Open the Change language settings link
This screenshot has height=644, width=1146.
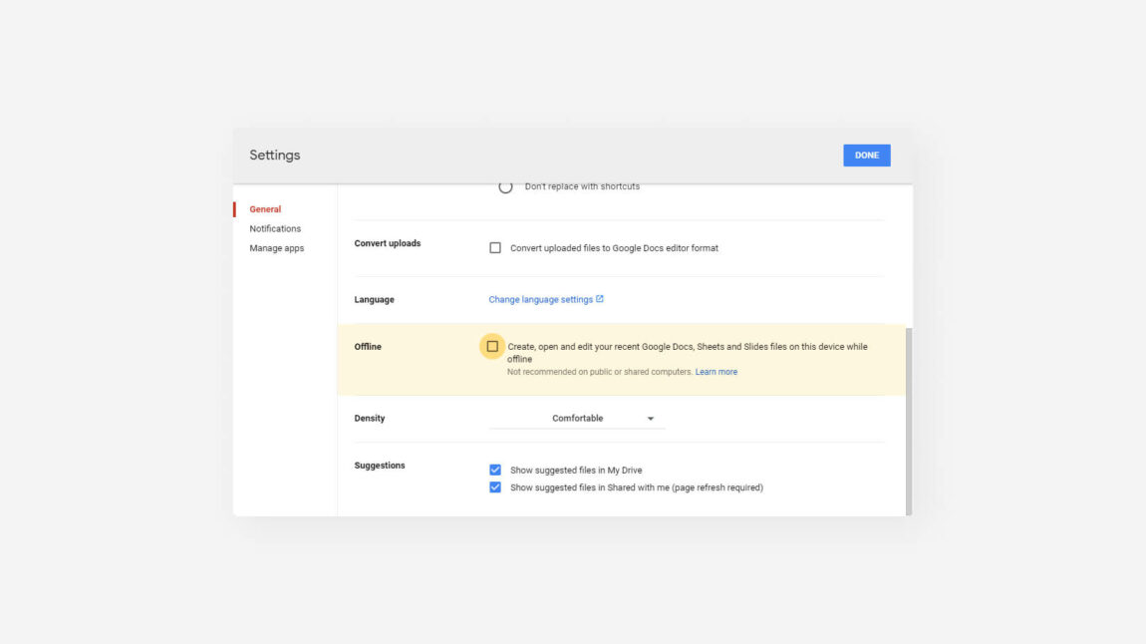[x=537, y=299]
